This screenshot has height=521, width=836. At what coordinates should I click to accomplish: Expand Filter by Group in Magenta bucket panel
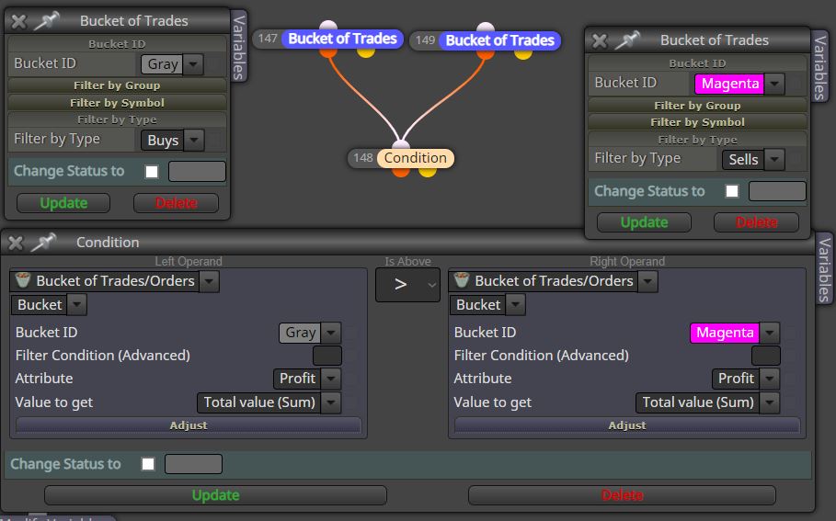click(x=697, y=106)
